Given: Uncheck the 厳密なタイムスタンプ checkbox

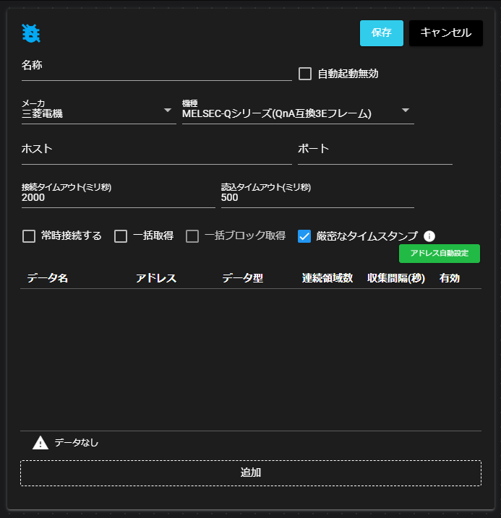Looking at the screenshot, I should [304, 236].
